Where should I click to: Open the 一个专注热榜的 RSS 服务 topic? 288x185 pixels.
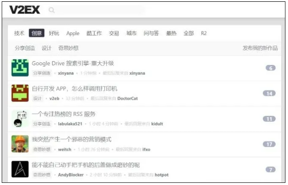tap(64, 114)
